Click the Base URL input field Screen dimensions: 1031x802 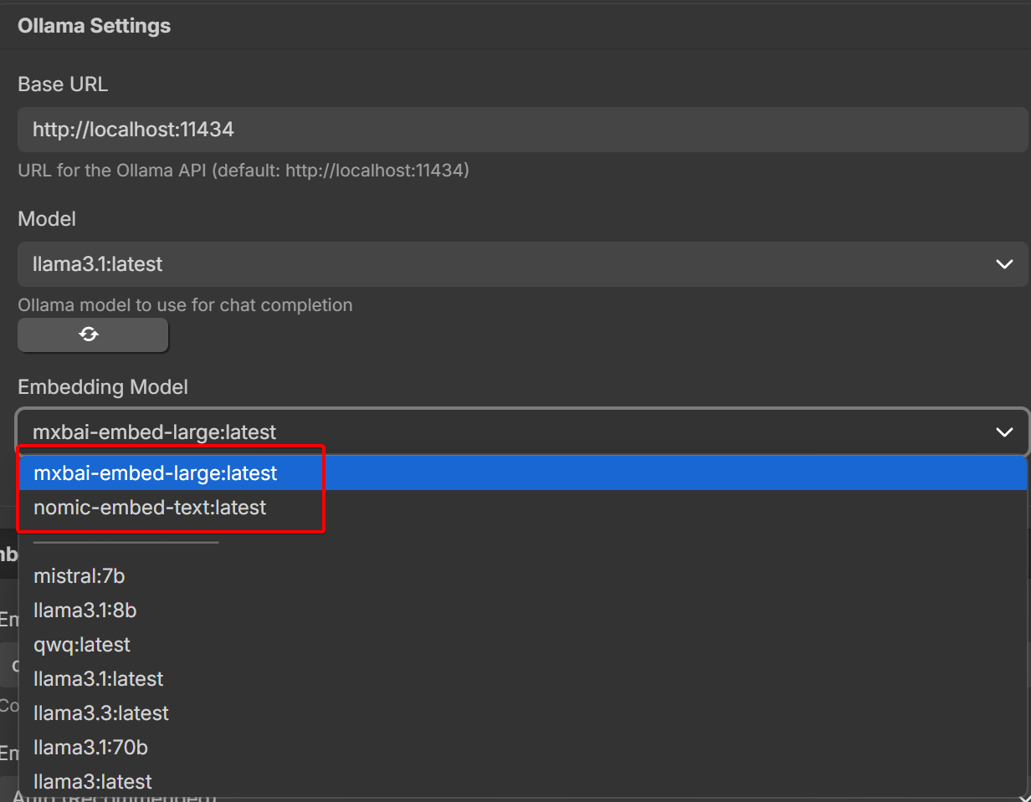click(521, 130)
